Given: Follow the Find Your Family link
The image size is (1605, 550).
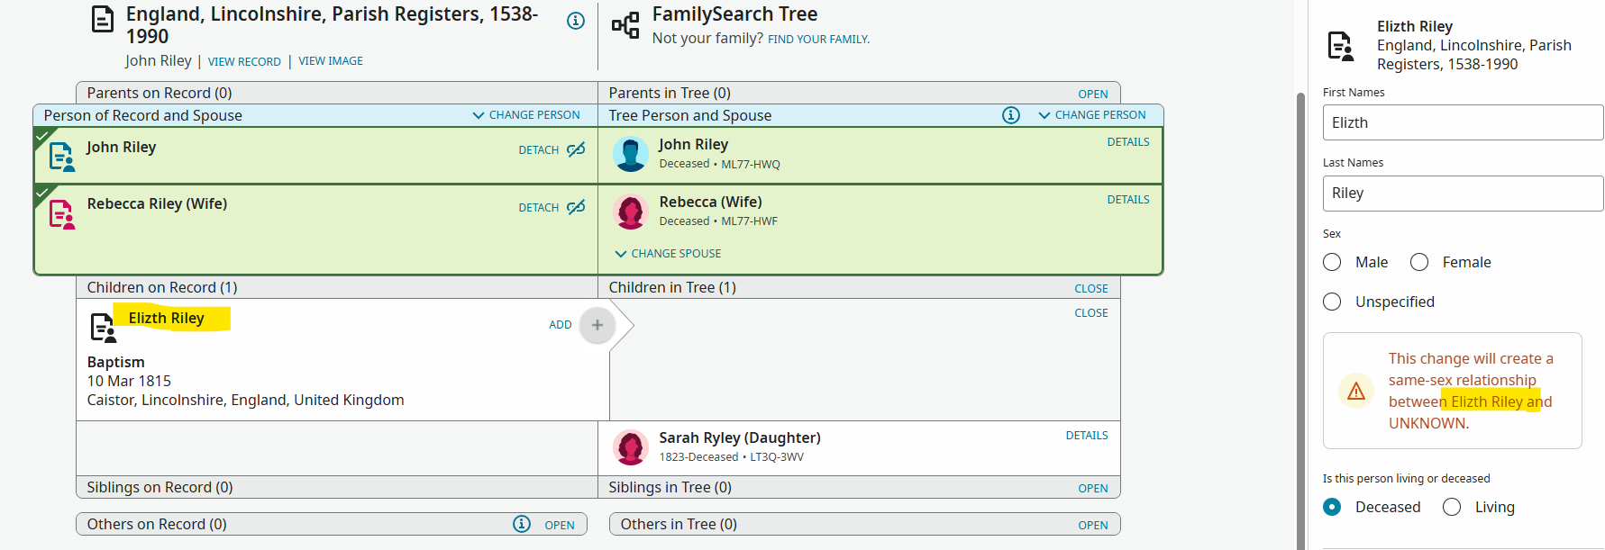Looking at the screenshot, I should pyautogui.click(x=818, y=39).
